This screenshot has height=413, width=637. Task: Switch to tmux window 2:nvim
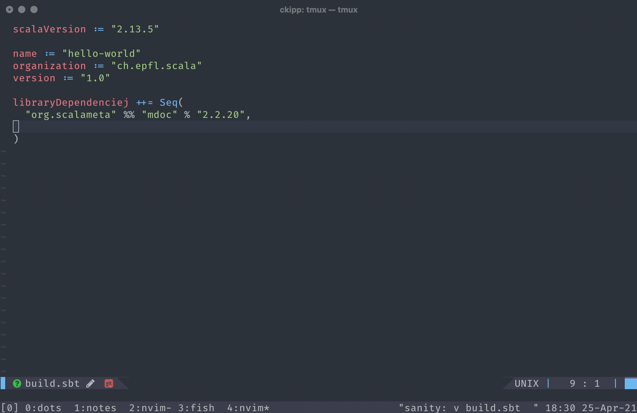150,408
